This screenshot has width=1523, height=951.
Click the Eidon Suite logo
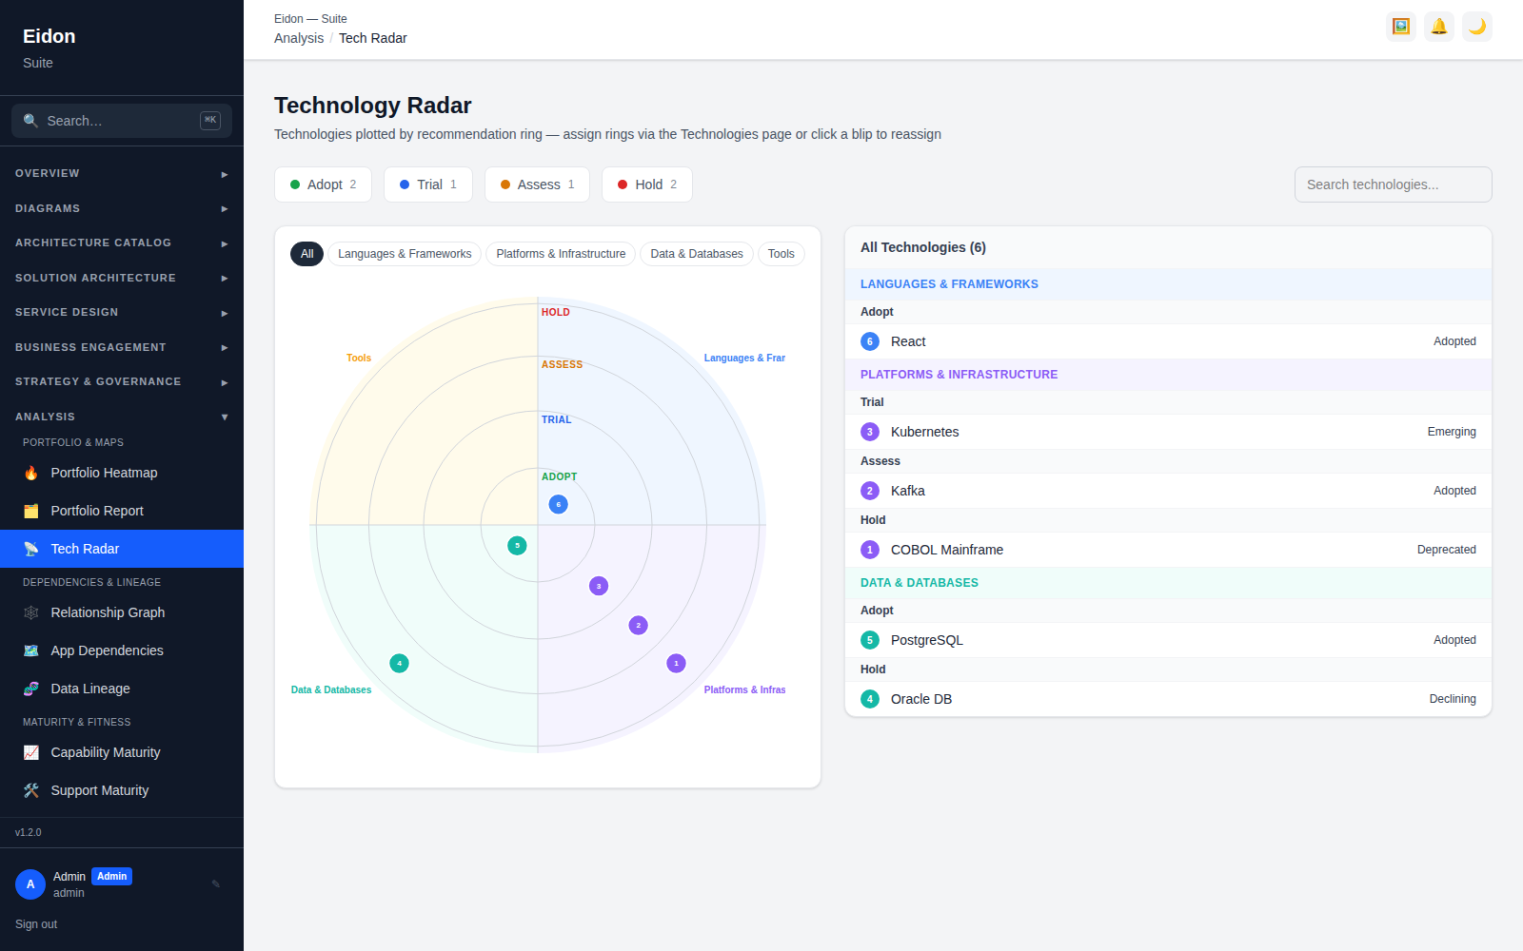tap(49, 48)
